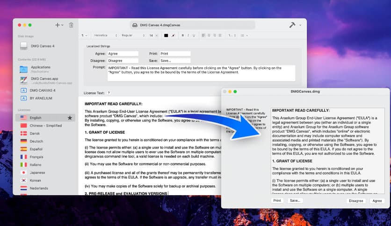
Task: Click the Italian flag icon
Action: point(23,165)
